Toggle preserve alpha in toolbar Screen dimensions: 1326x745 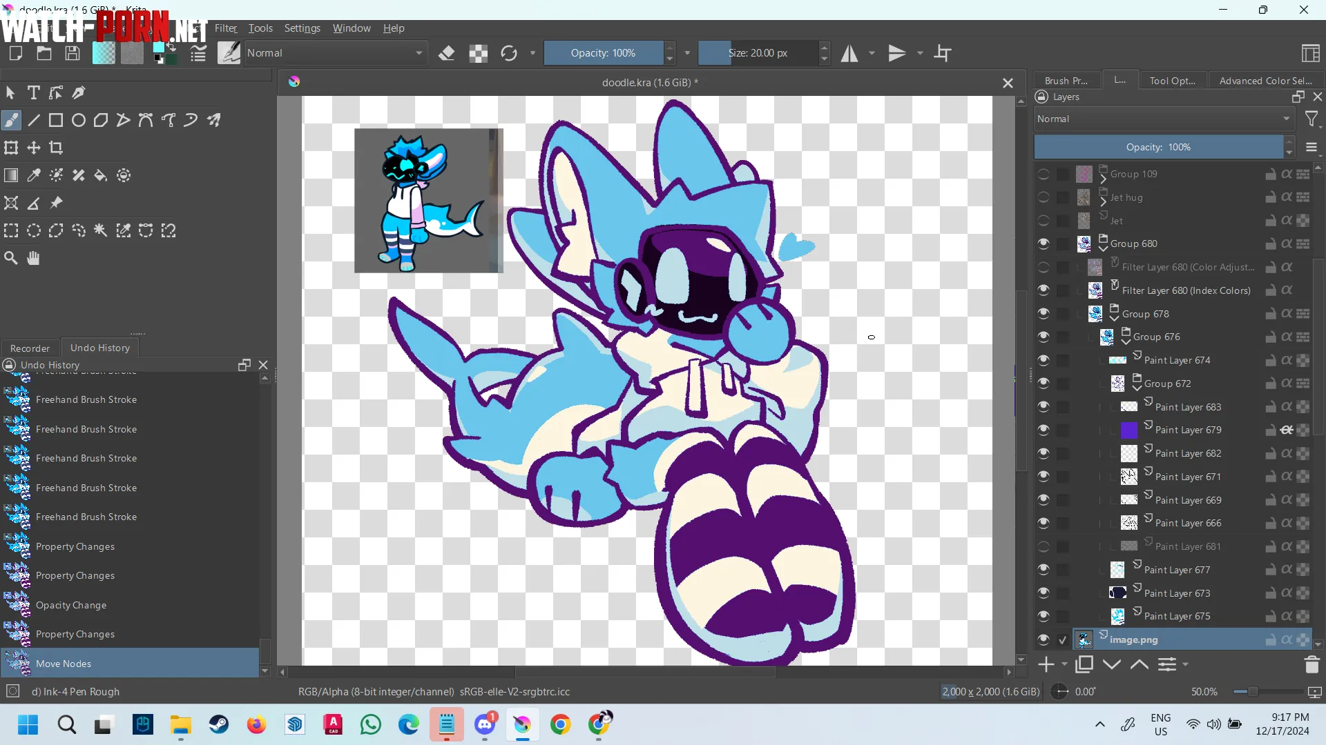[478, 53]
